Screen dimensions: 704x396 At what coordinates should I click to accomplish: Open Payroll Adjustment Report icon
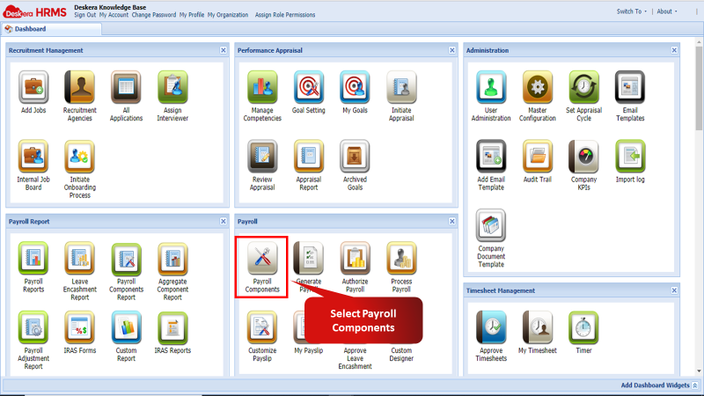(33, 326)
